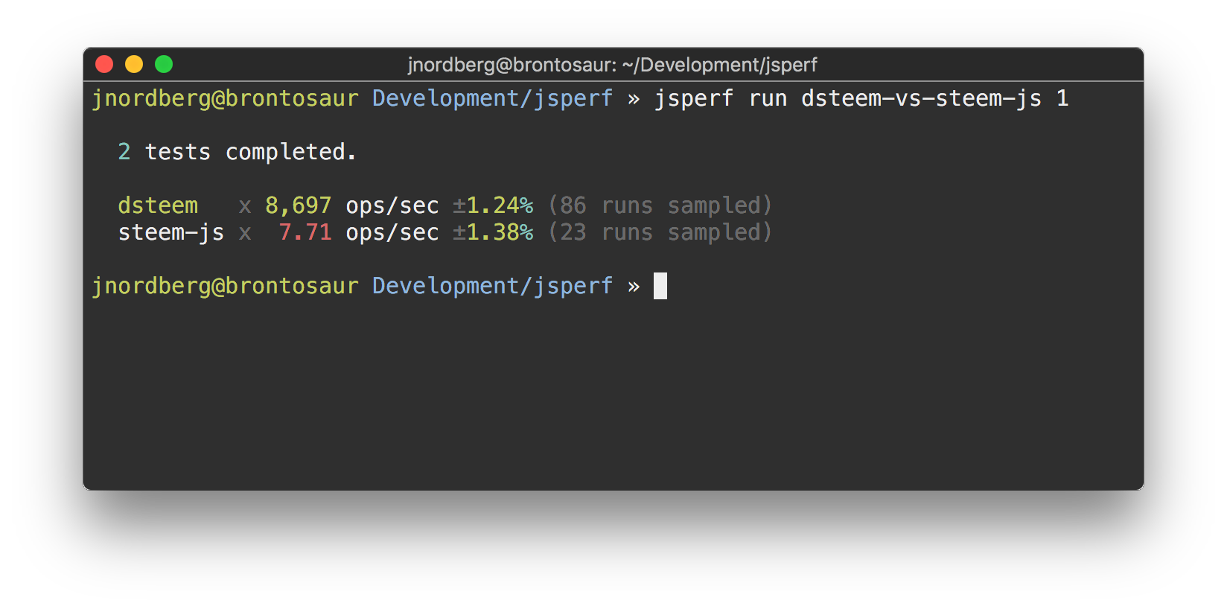Minimize the terminal using yellow button
Image resolution: width=1227 pixels, height=609 pixels.
click(134, 65)
